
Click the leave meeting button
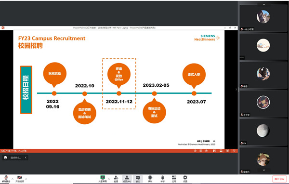click(x=279, y=179)
